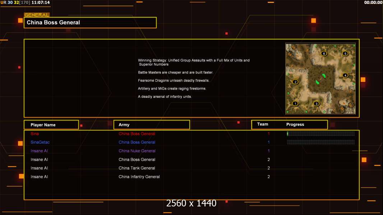Click the white China Boss General army entry
The width and height of the screenshot is (383, 215).
(x=137, y=159)
